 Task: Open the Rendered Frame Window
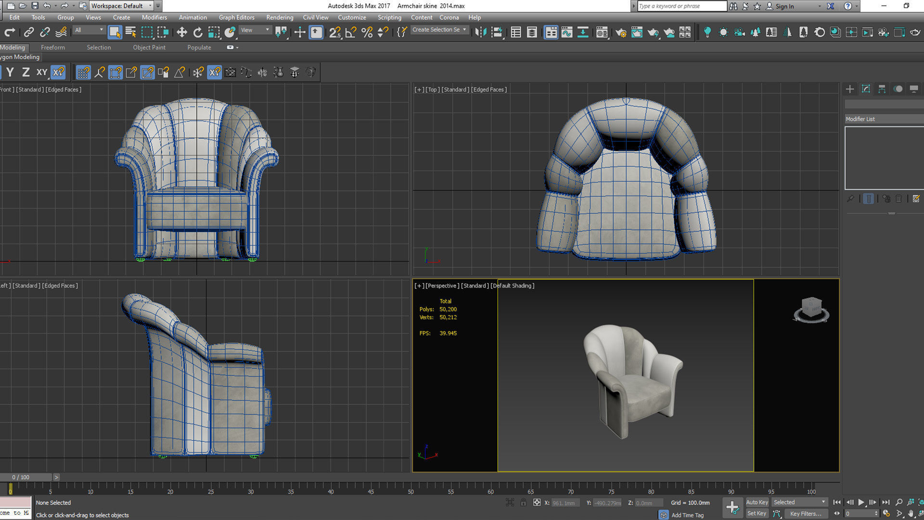(637, 32)
